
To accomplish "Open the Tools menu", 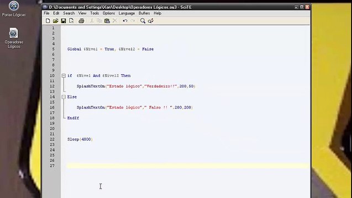I will tap(94, 13).
